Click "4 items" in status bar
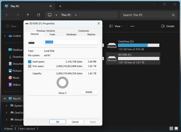Image resolution: width=181 pixels, height=132 pixels. (8, 129)
